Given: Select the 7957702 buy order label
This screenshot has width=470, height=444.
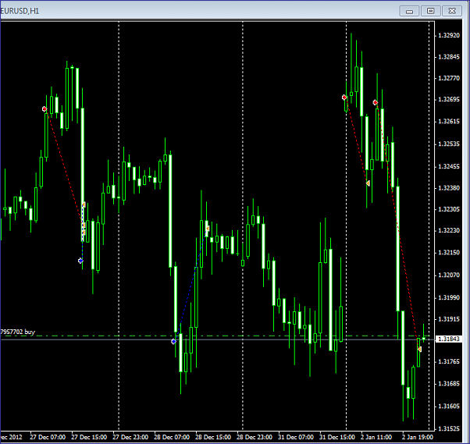Looking at the screenshot, I should (x=18, y=332).
